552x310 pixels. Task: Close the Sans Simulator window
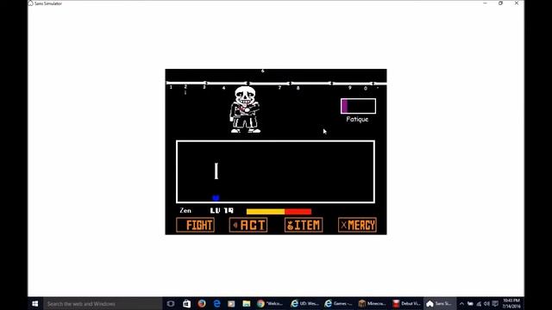pyautogui.click(x=517, y=3)
